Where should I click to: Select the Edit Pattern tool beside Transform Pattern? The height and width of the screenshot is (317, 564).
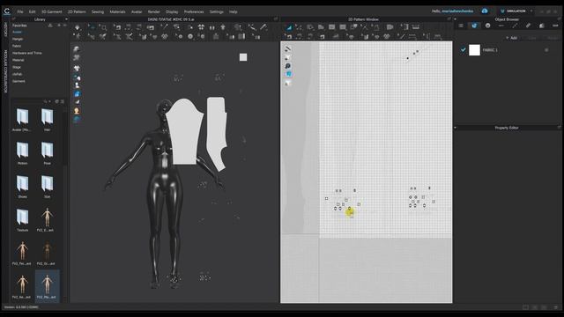click(299, 27)
